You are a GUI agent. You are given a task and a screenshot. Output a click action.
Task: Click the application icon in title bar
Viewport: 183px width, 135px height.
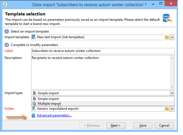[5, 4]
